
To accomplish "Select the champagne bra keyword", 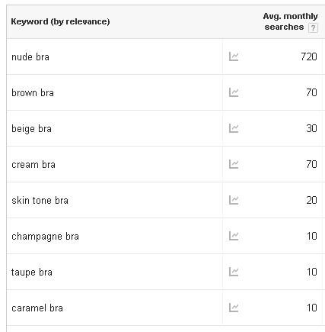I will point(45,237).
